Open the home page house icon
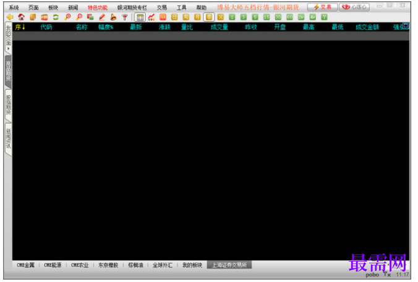This screenshot has width=418, height=282. (x=21, y=17)
